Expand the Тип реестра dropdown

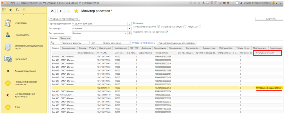129,28
